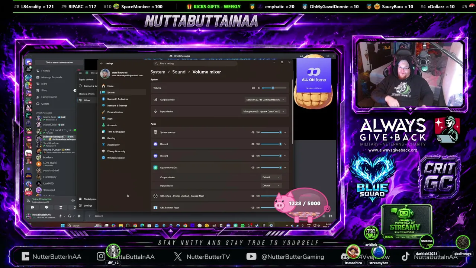
Task: Open FishDonkey direct message
Action: (x=55, y=177)
